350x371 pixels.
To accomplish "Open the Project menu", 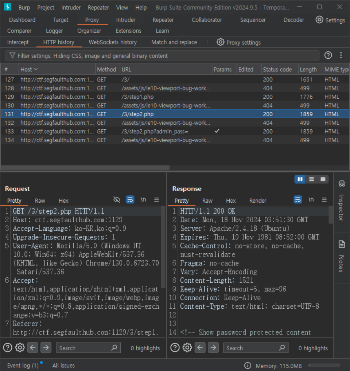I will (x=46, y=8).
